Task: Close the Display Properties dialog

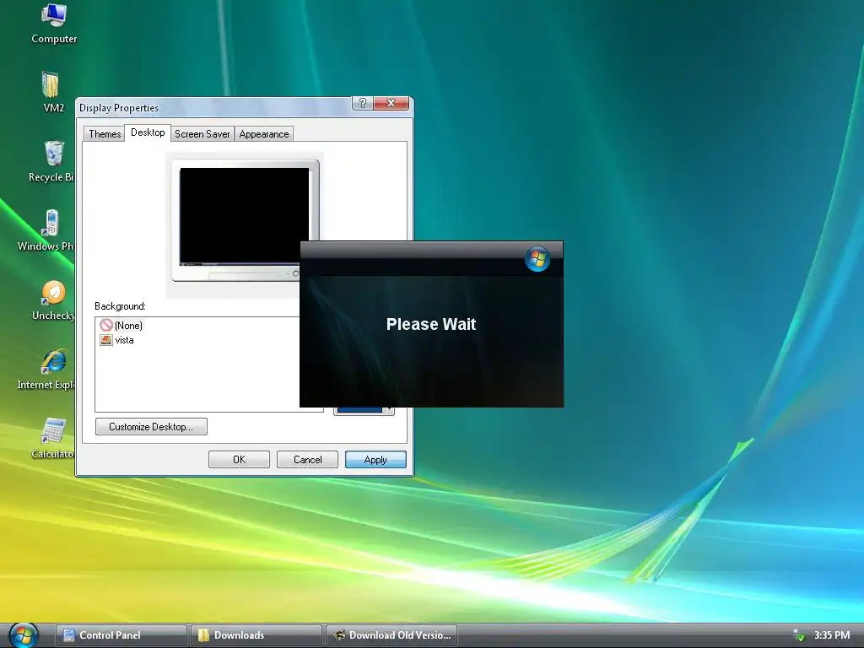Action: (x=391, y=103)
